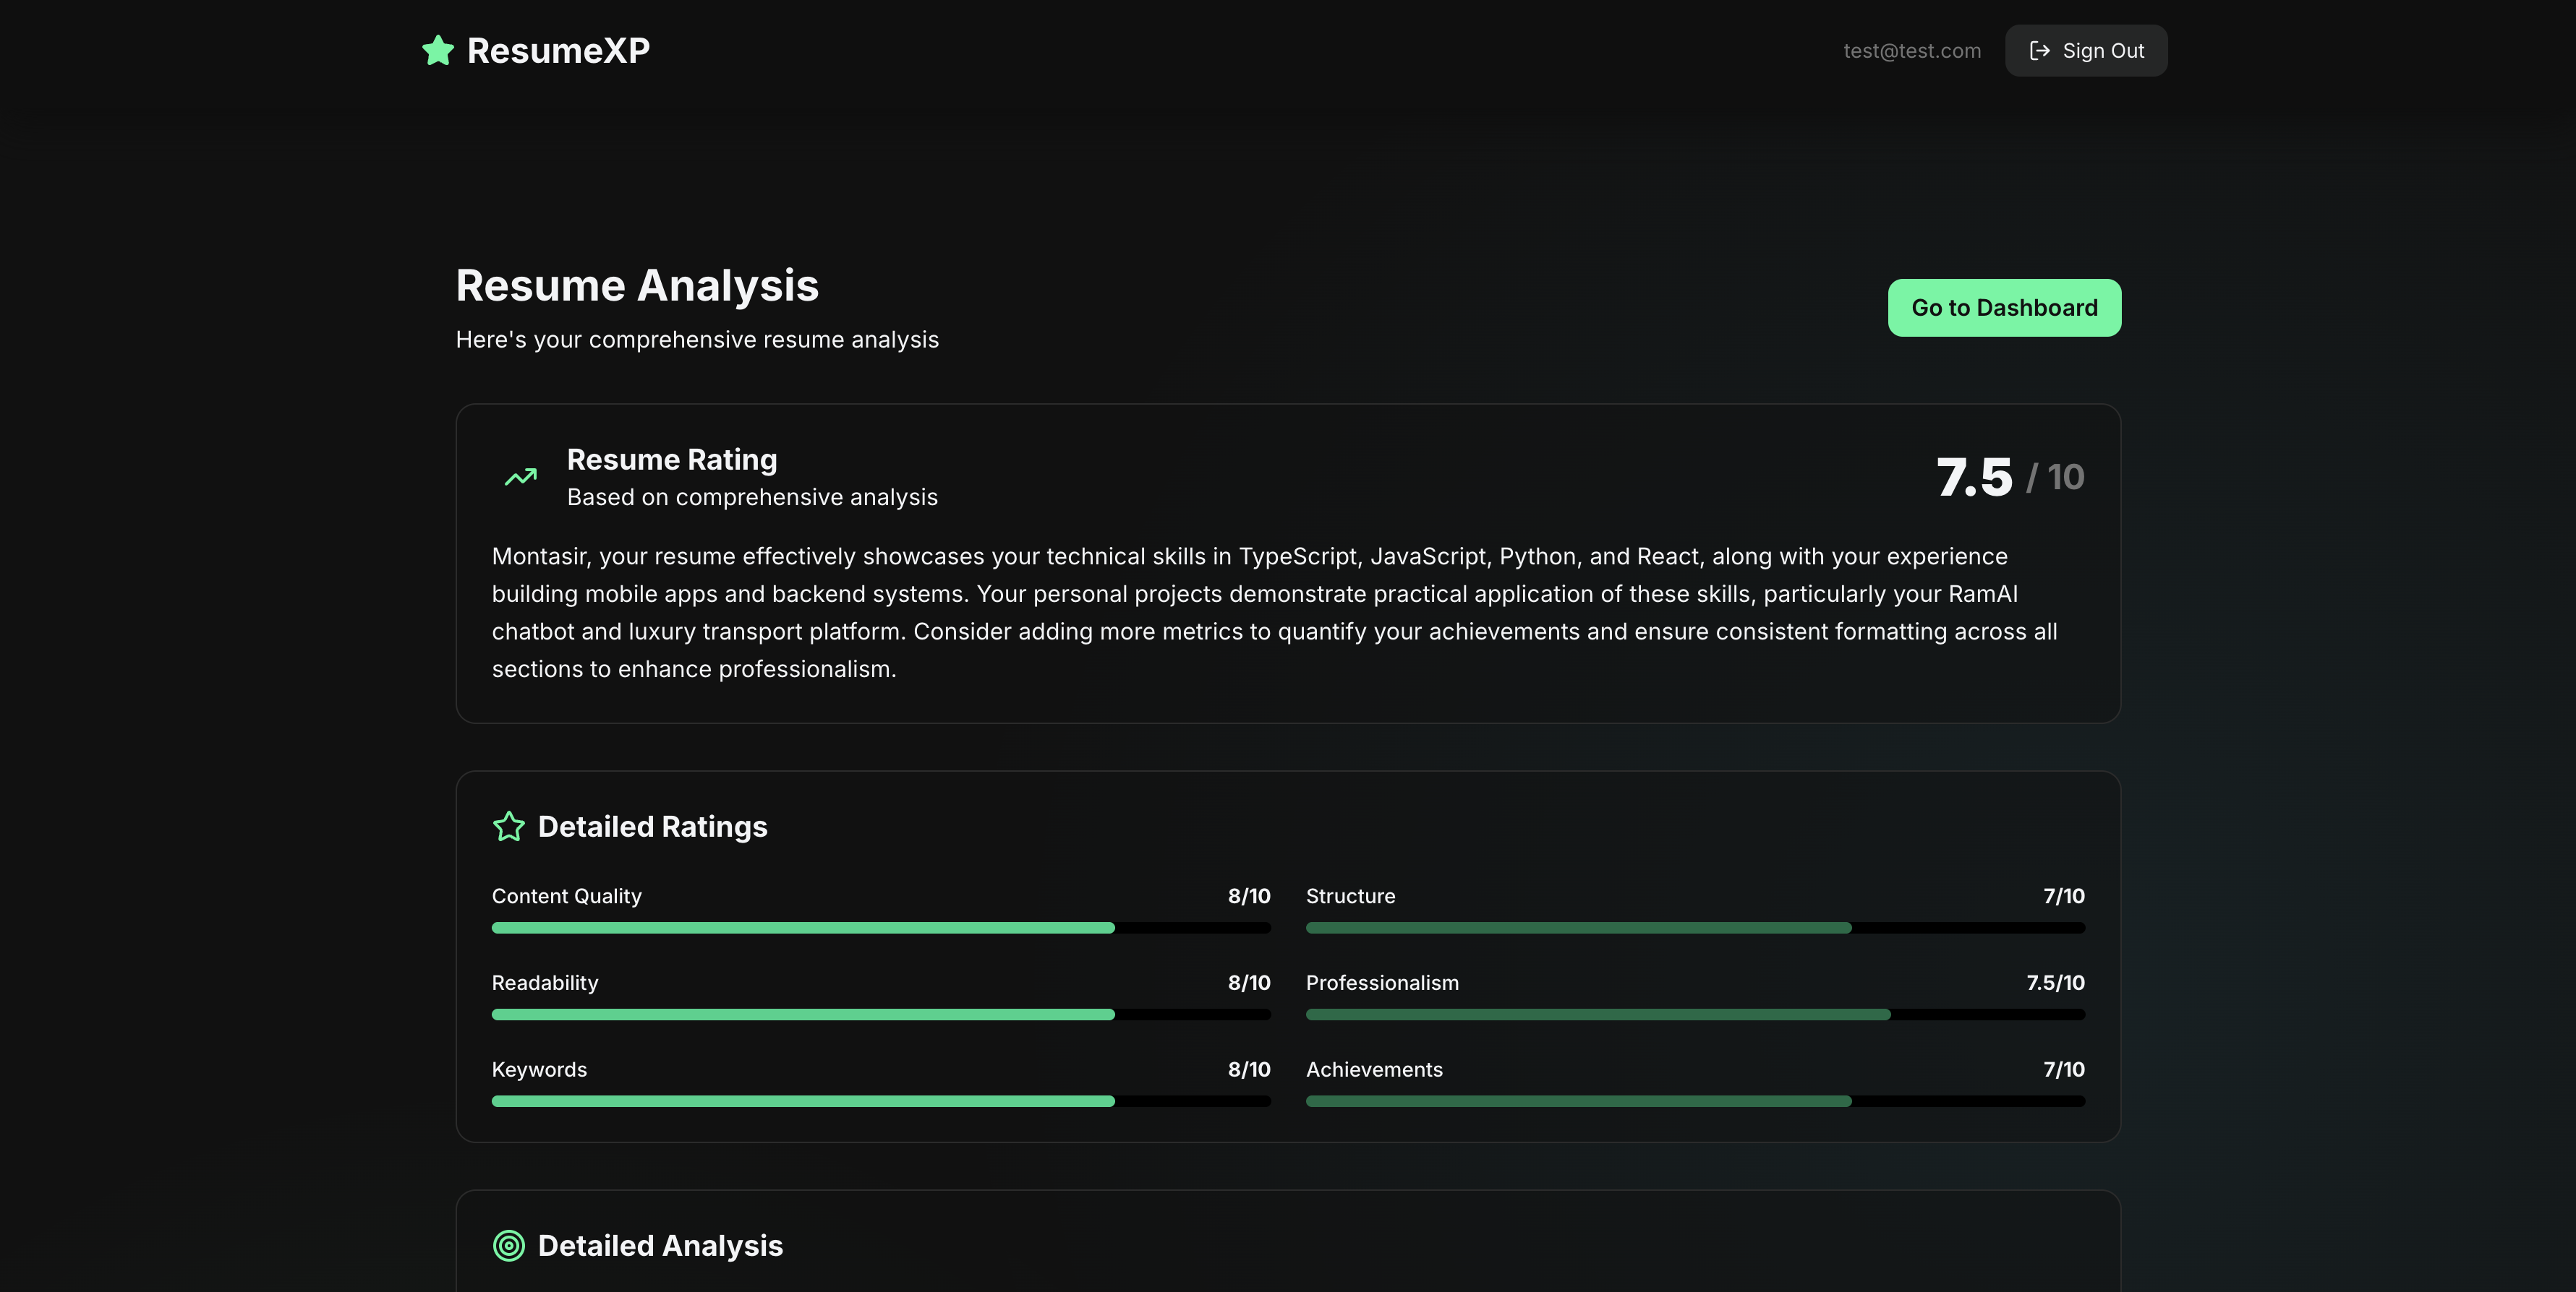The width and height of the screenshot is (2576, 1292).
Task: Click the ResumeXP brand name text
Action: click(558, 50)
